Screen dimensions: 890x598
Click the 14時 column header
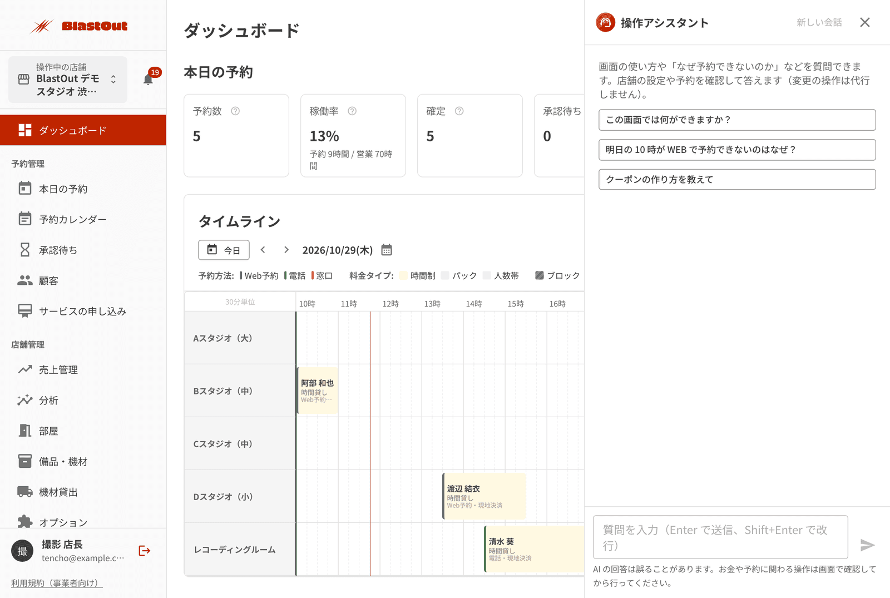coord(474,304)
